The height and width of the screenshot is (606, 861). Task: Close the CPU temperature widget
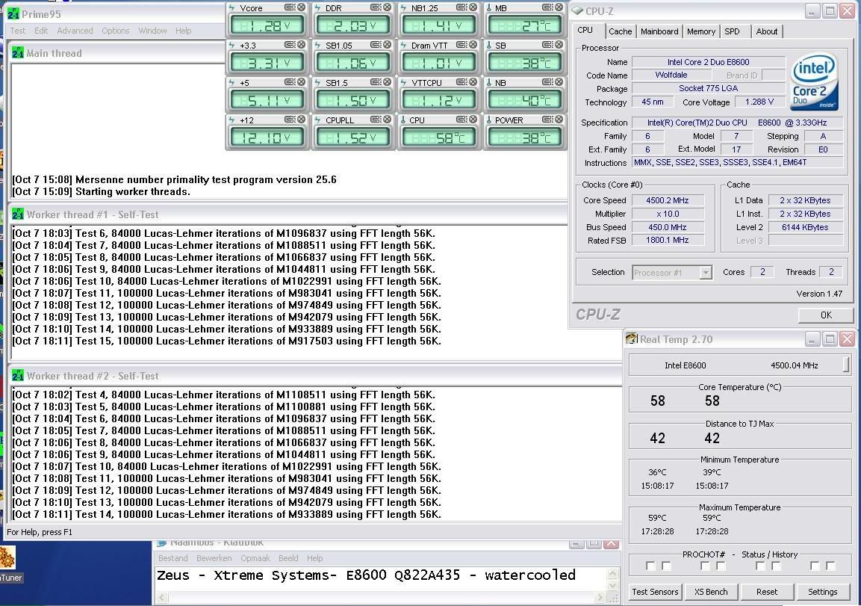coord(473,120)
